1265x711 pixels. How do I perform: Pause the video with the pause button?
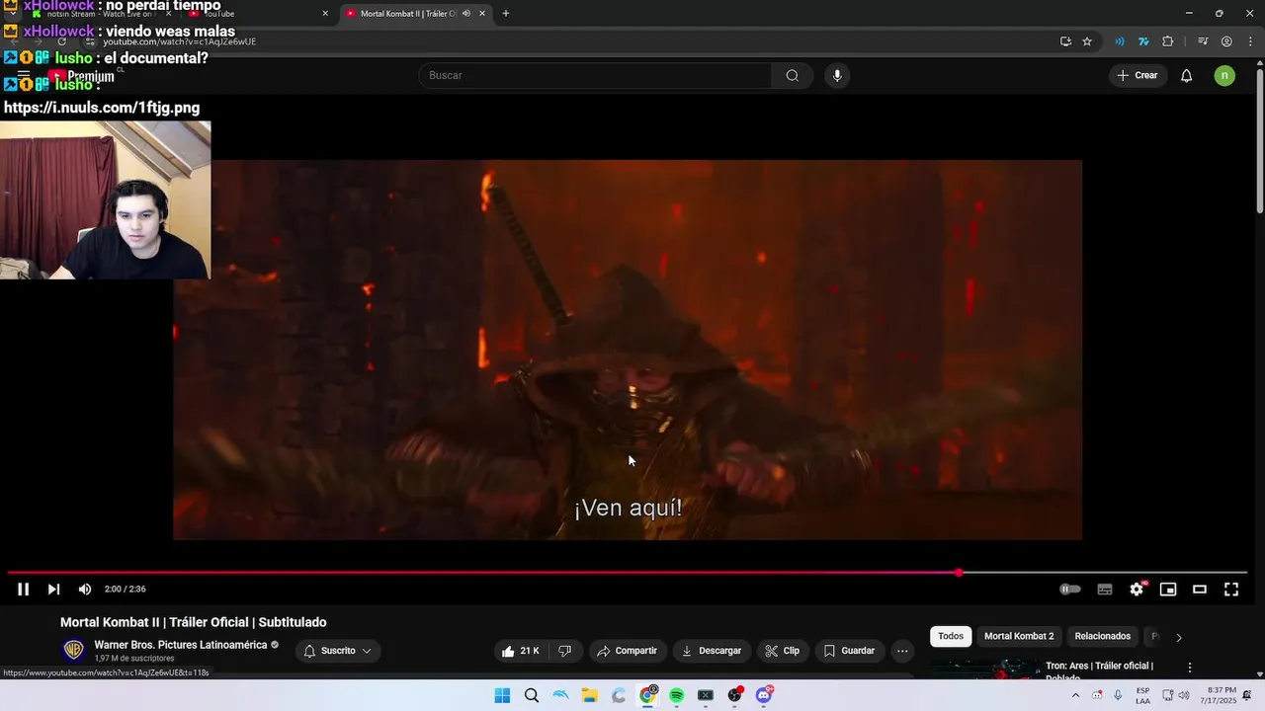[x=23, y=590]
